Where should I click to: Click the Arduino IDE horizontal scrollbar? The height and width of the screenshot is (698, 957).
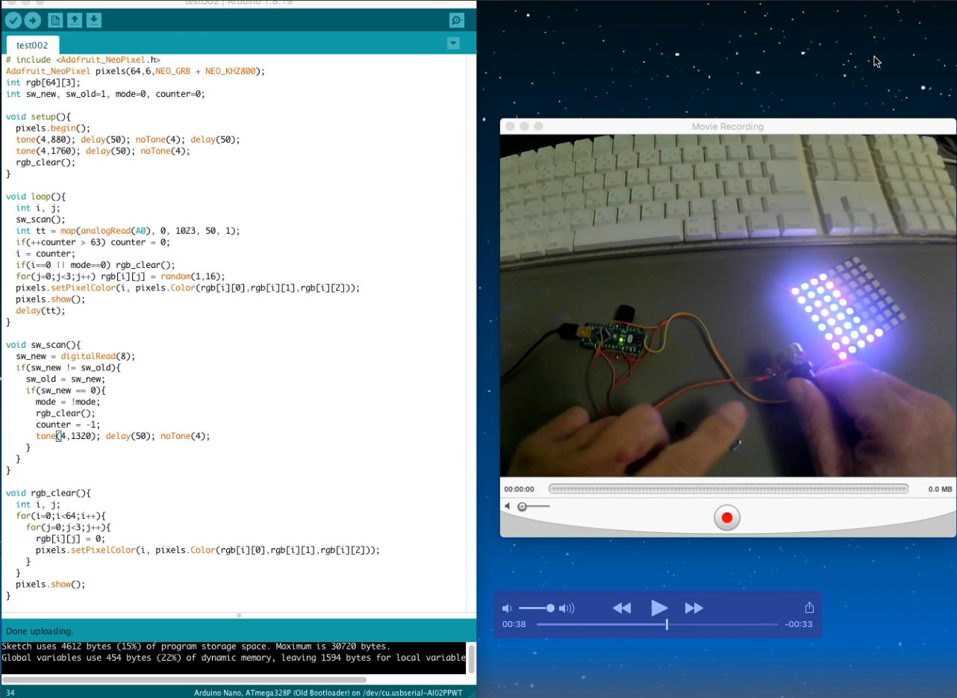(x=184, y=680)
